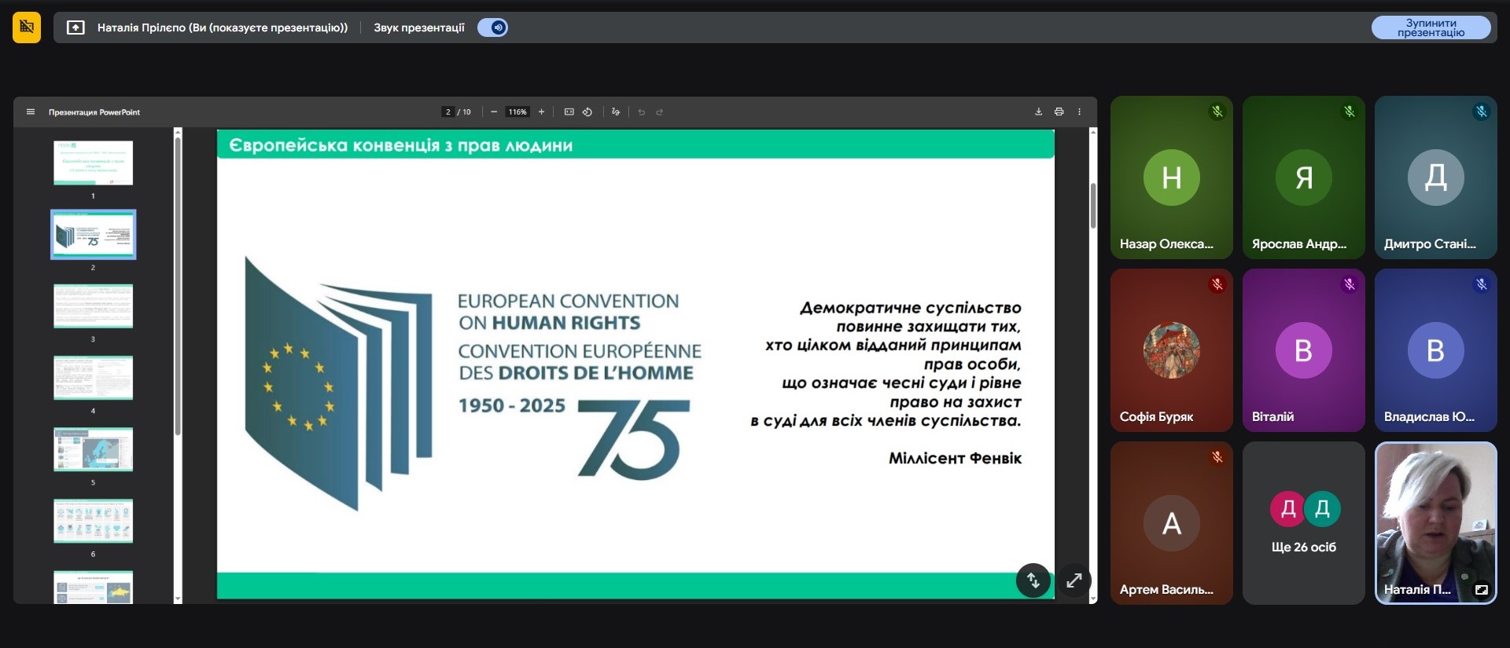
Task: Click the page number input field
Action: [x=448, y=112]
